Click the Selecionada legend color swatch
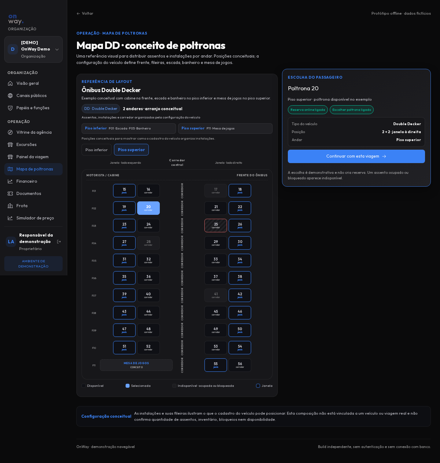440x463 pixels. tap(127, 386)
